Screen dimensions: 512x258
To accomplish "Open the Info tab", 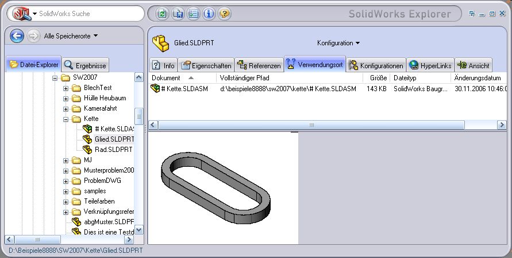I will 164,65.
